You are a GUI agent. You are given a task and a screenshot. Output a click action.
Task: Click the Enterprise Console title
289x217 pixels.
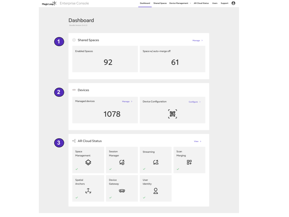tap(74, 3)
